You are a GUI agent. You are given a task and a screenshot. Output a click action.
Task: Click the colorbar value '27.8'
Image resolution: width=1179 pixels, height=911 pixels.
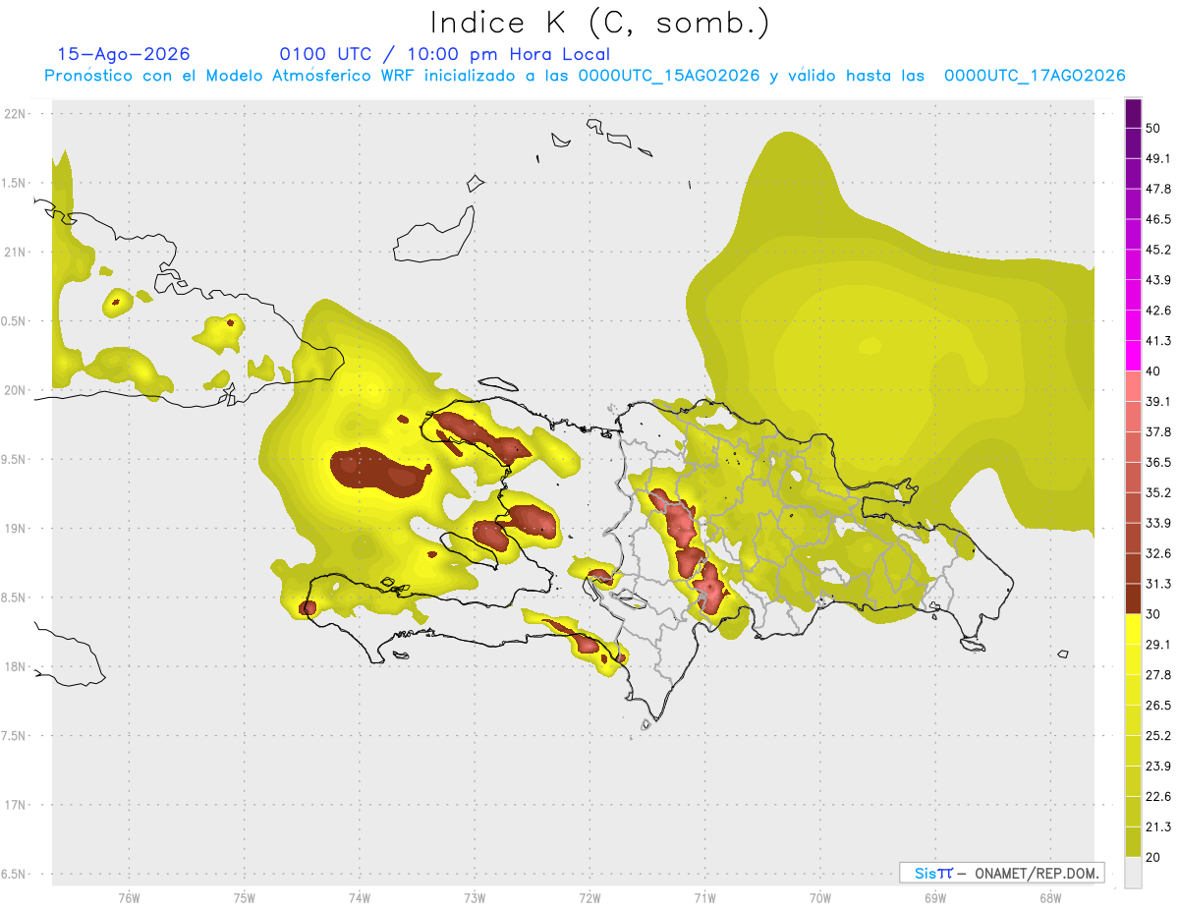pyautogui.click(x=1158, y=674)
